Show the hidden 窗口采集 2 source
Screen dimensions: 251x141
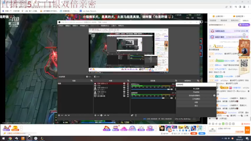[124, 90]
